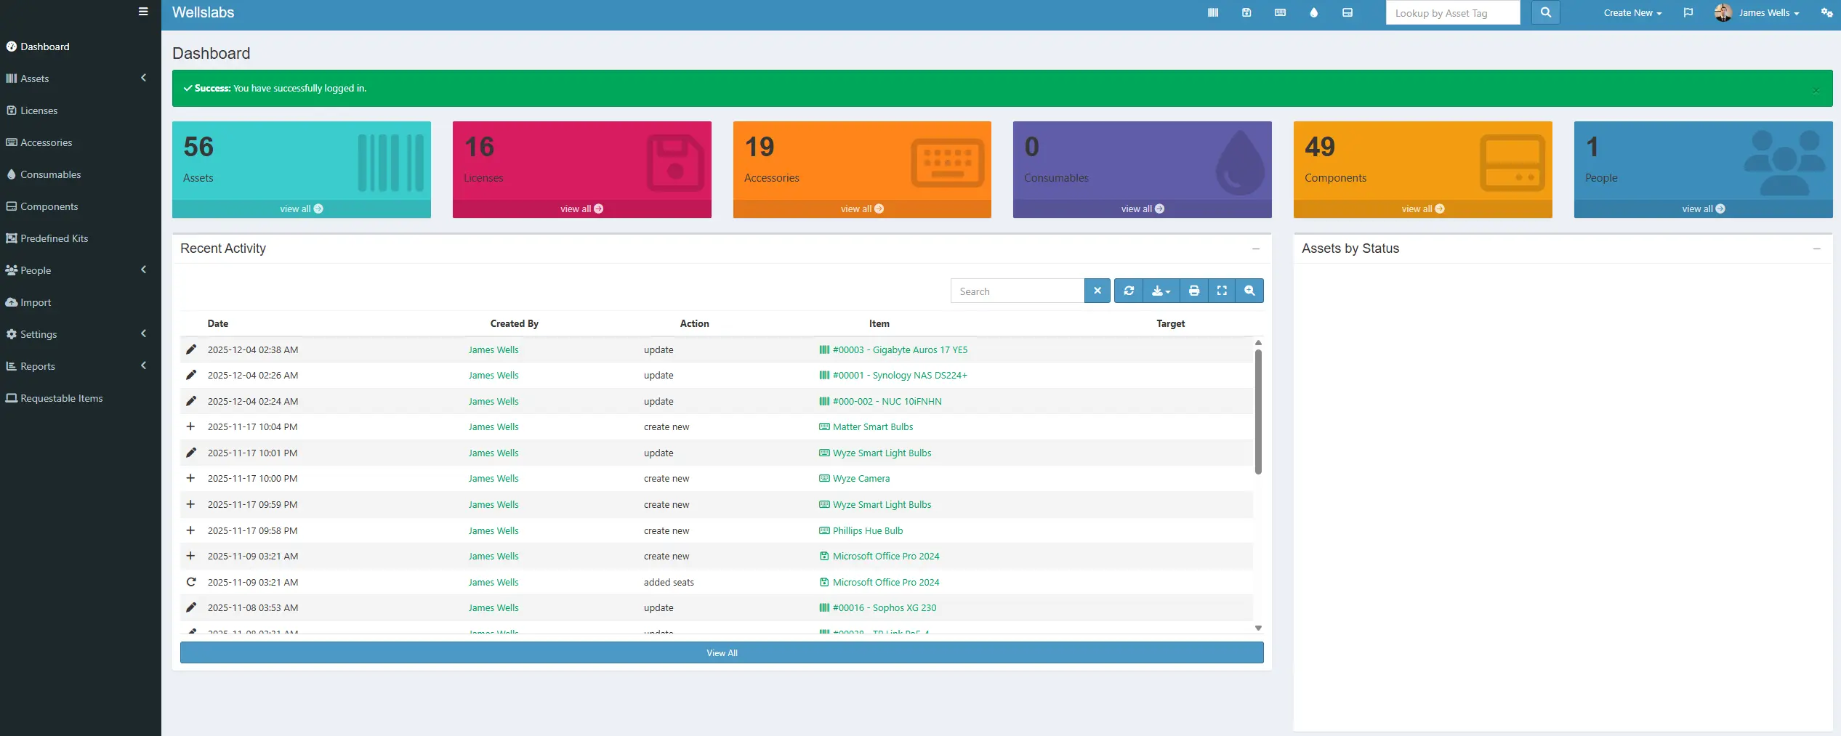Click drive icon on Components card
Image resolution: width=1841 pixels, height=736 pixels.
1512,163
